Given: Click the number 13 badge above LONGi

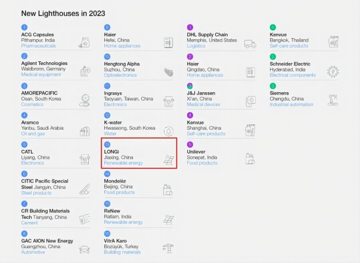Looking at the screenshot, I should 107,145.
